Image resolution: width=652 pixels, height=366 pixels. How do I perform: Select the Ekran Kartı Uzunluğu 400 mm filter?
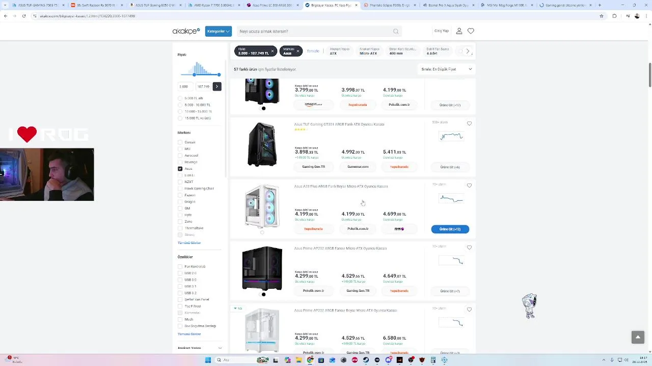coord(402,51)
